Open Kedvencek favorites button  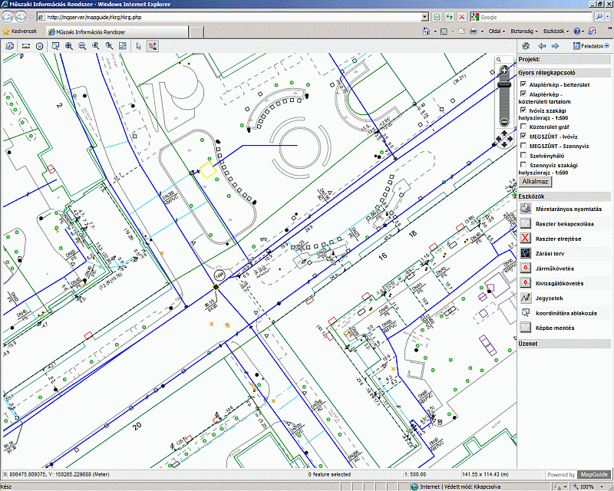pos(20,32)
